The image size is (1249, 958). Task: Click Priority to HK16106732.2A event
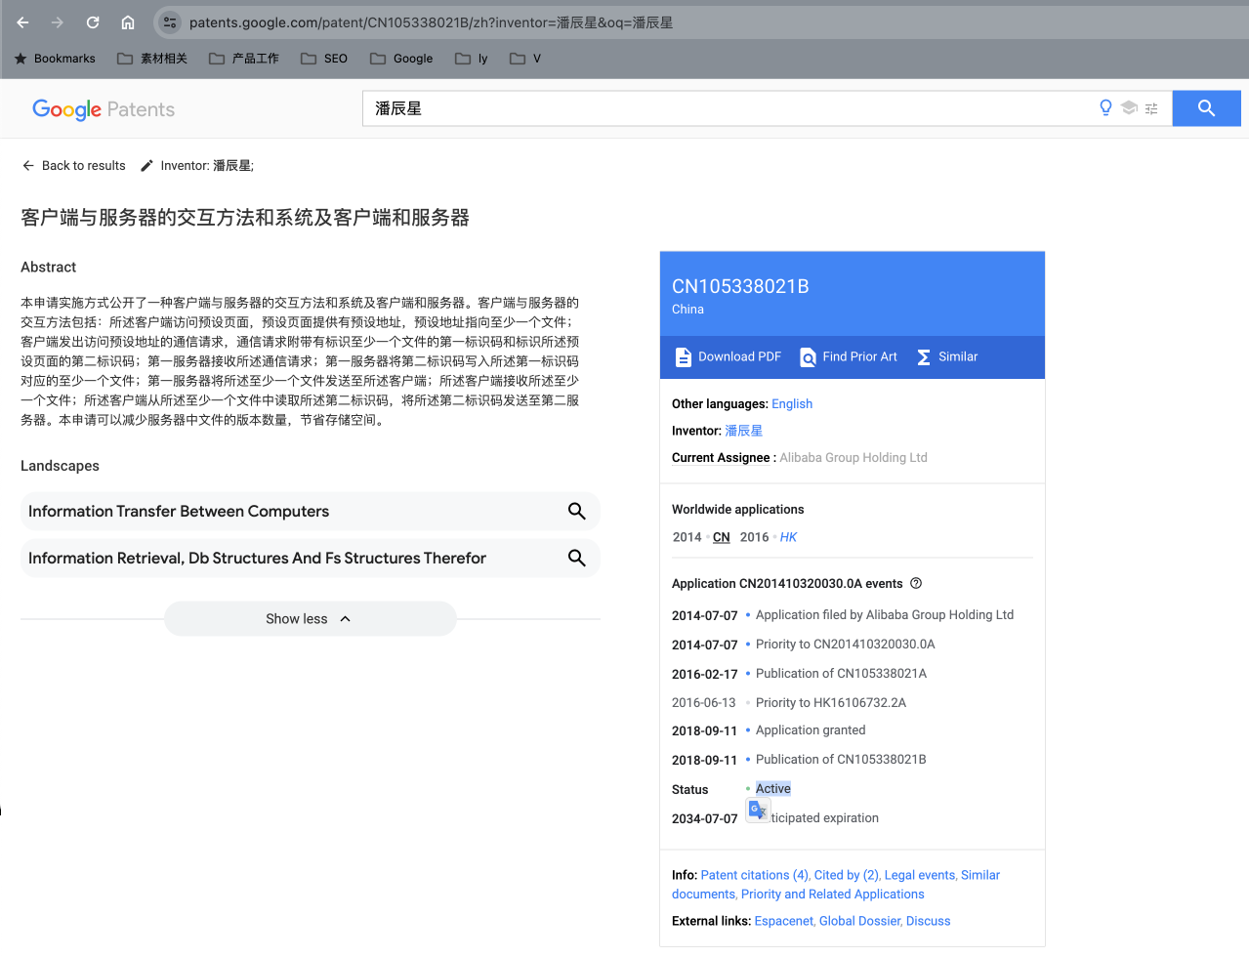[x=831, y=703]
